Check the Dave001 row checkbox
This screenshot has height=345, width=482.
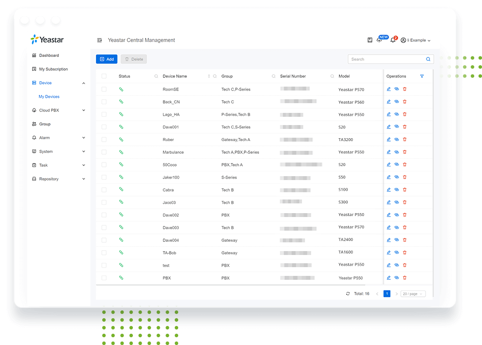click(x=104, y=127)
